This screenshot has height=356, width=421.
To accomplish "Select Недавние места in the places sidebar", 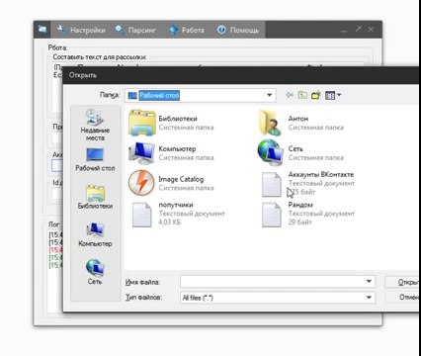I will [95, 126].
